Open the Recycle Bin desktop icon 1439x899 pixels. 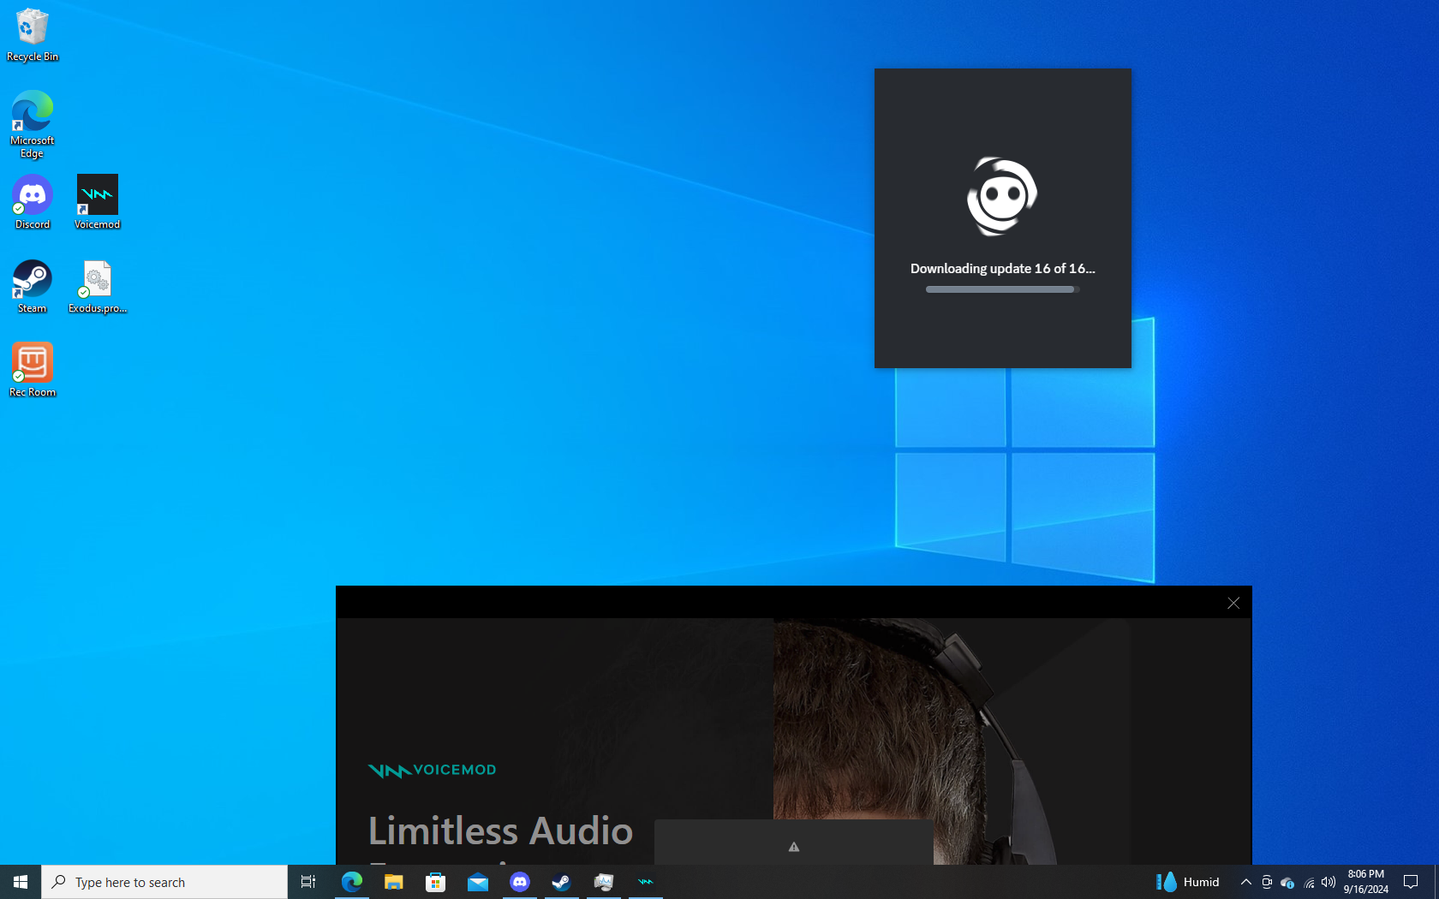[33, 34]
